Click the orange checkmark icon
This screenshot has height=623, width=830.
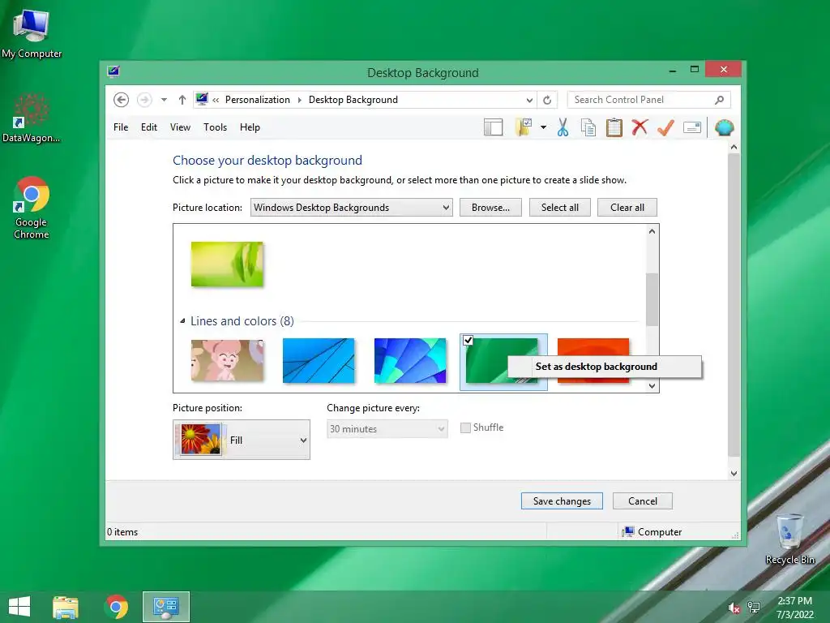pyautogui.click(x=665, y=127)
